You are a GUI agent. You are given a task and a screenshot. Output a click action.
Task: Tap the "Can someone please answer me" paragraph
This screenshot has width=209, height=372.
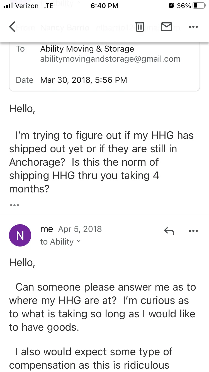[102, 307]
